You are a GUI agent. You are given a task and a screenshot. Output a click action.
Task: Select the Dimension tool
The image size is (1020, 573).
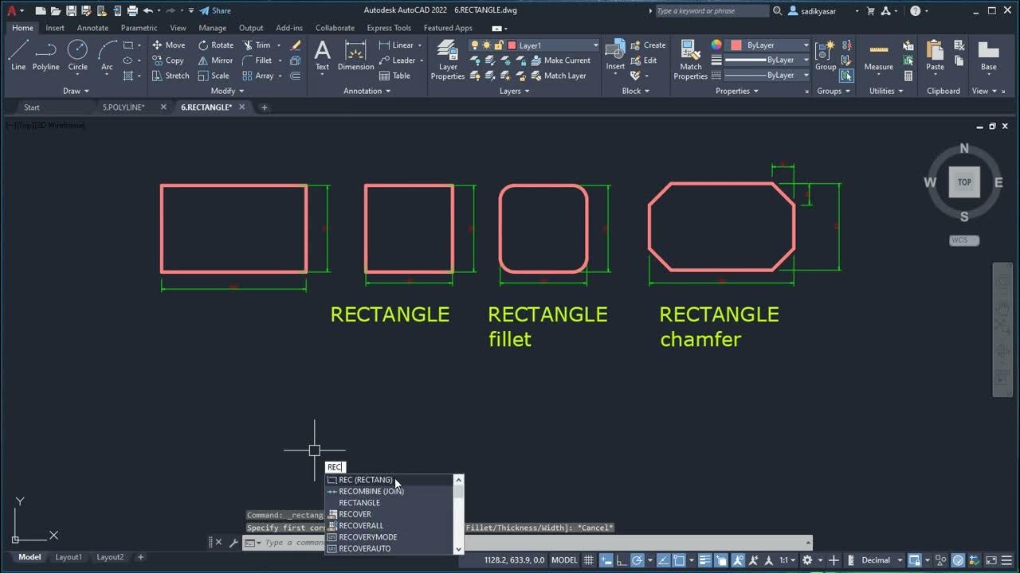click(x=355, y=55)
